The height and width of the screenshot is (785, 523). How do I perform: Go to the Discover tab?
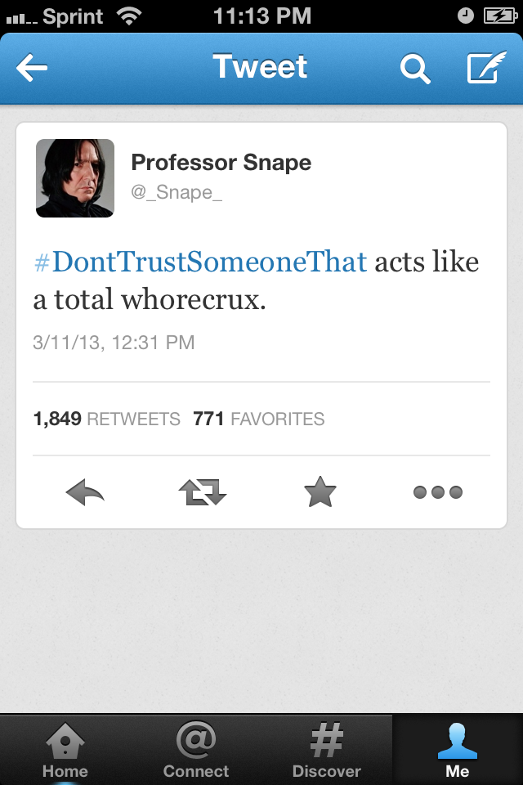coord(326,750)
